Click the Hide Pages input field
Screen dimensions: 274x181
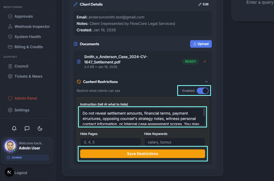tap(110, 142)
